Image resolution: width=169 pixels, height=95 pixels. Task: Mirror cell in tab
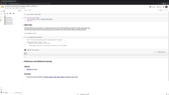tap(163, 52)
